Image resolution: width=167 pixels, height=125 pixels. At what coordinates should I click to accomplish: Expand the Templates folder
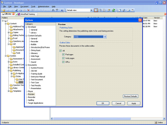pyautogui.click(x=9, y=91)
